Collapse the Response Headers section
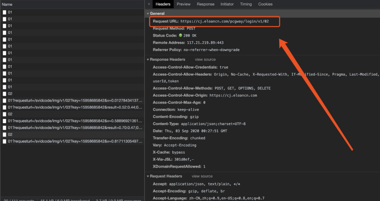 (x=148, y=60)
